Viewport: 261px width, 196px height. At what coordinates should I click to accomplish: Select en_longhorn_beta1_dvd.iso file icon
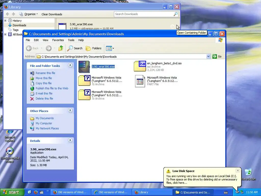(140, 66)
